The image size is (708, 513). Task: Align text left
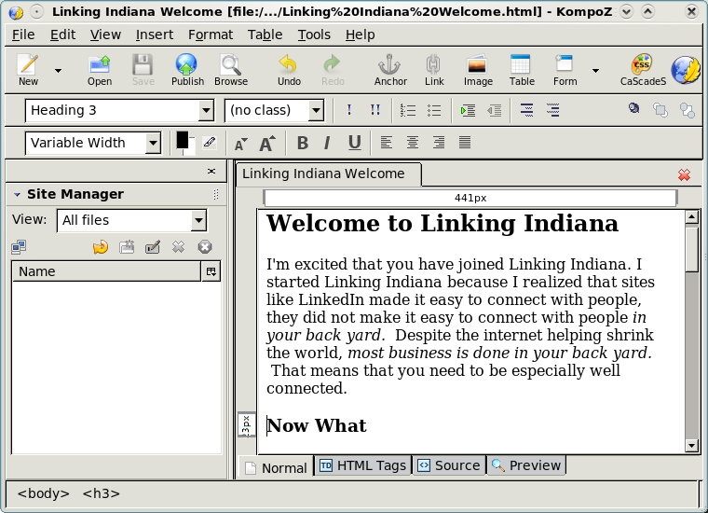[x=386, y=143]
